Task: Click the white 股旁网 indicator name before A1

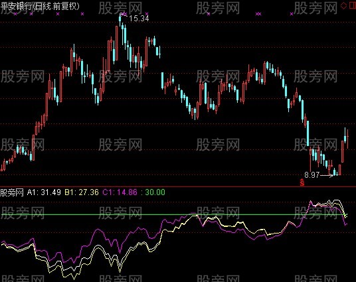Action: (12, 192)
